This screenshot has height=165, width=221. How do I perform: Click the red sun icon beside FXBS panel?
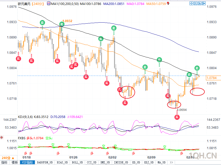pos(2,137)
